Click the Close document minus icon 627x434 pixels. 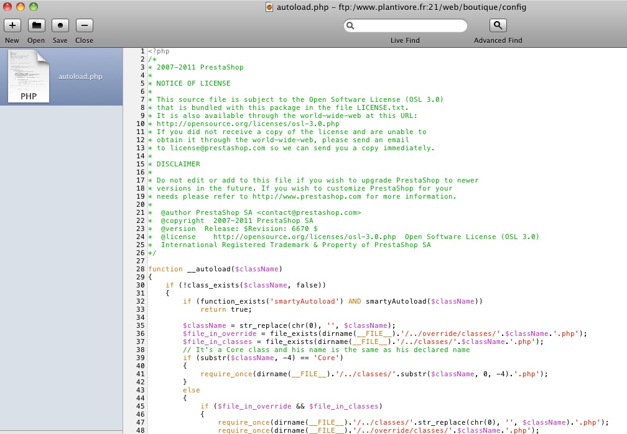[x=85, y=25]
